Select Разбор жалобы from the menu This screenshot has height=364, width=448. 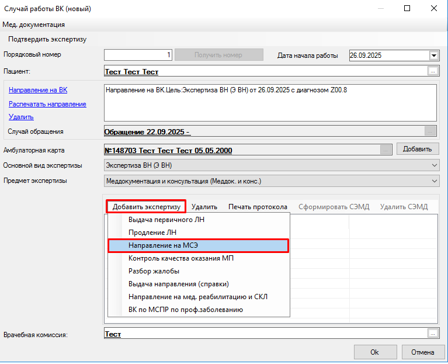coord(154,271)
